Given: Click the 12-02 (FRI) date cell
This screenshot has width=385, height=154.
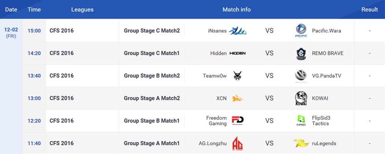Looking at the screenshot, I should [11, 33].
